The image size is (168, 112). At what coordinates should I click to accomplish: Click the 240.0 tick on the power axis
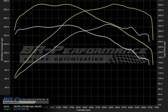pos(6,1)
